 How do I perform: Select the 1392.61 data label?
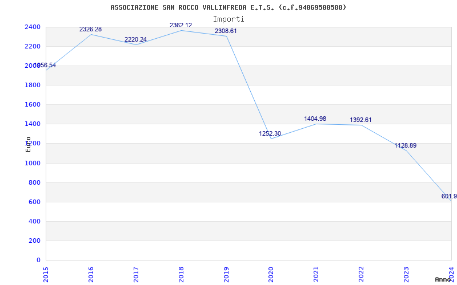click(x=360, y=120)
